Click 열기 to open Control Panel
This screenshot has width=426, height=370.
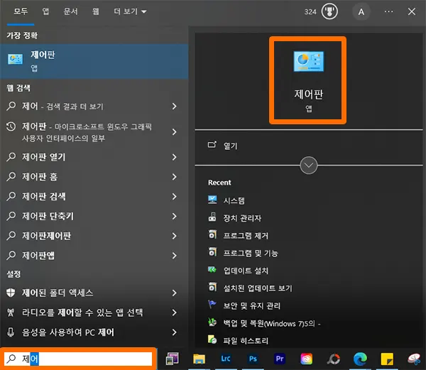tap(230, 146)
